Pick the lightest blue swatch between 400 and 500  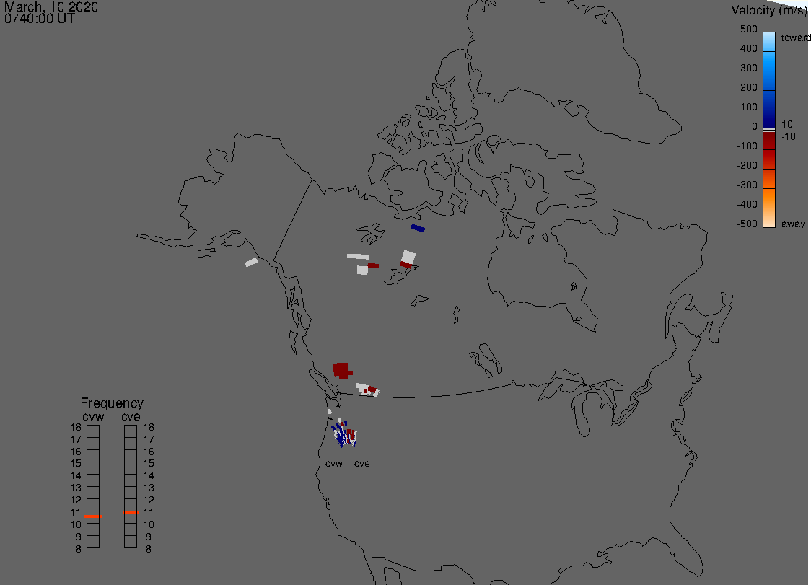769,42
